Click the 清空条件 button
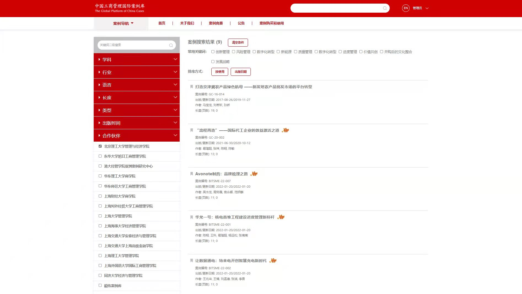This screenshot has width=522, height=294. click(238, 42)
